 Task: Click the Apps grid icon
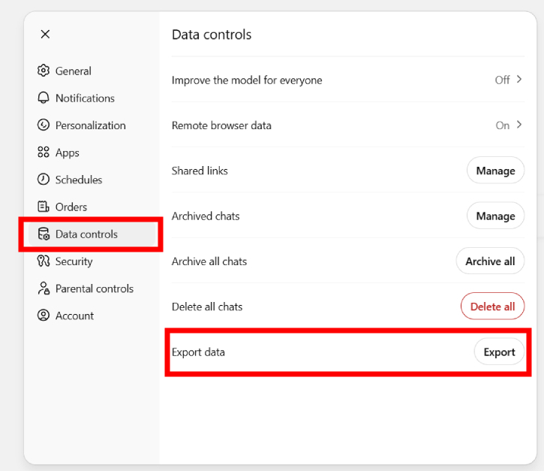(44, 152)
